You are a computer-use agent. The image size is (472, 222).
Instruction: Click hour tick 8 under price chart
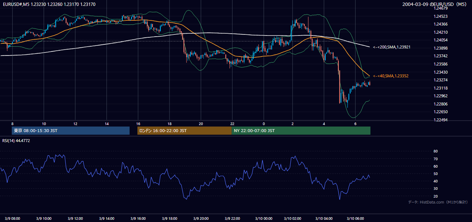pyautogui.click(x=13, y=123)
